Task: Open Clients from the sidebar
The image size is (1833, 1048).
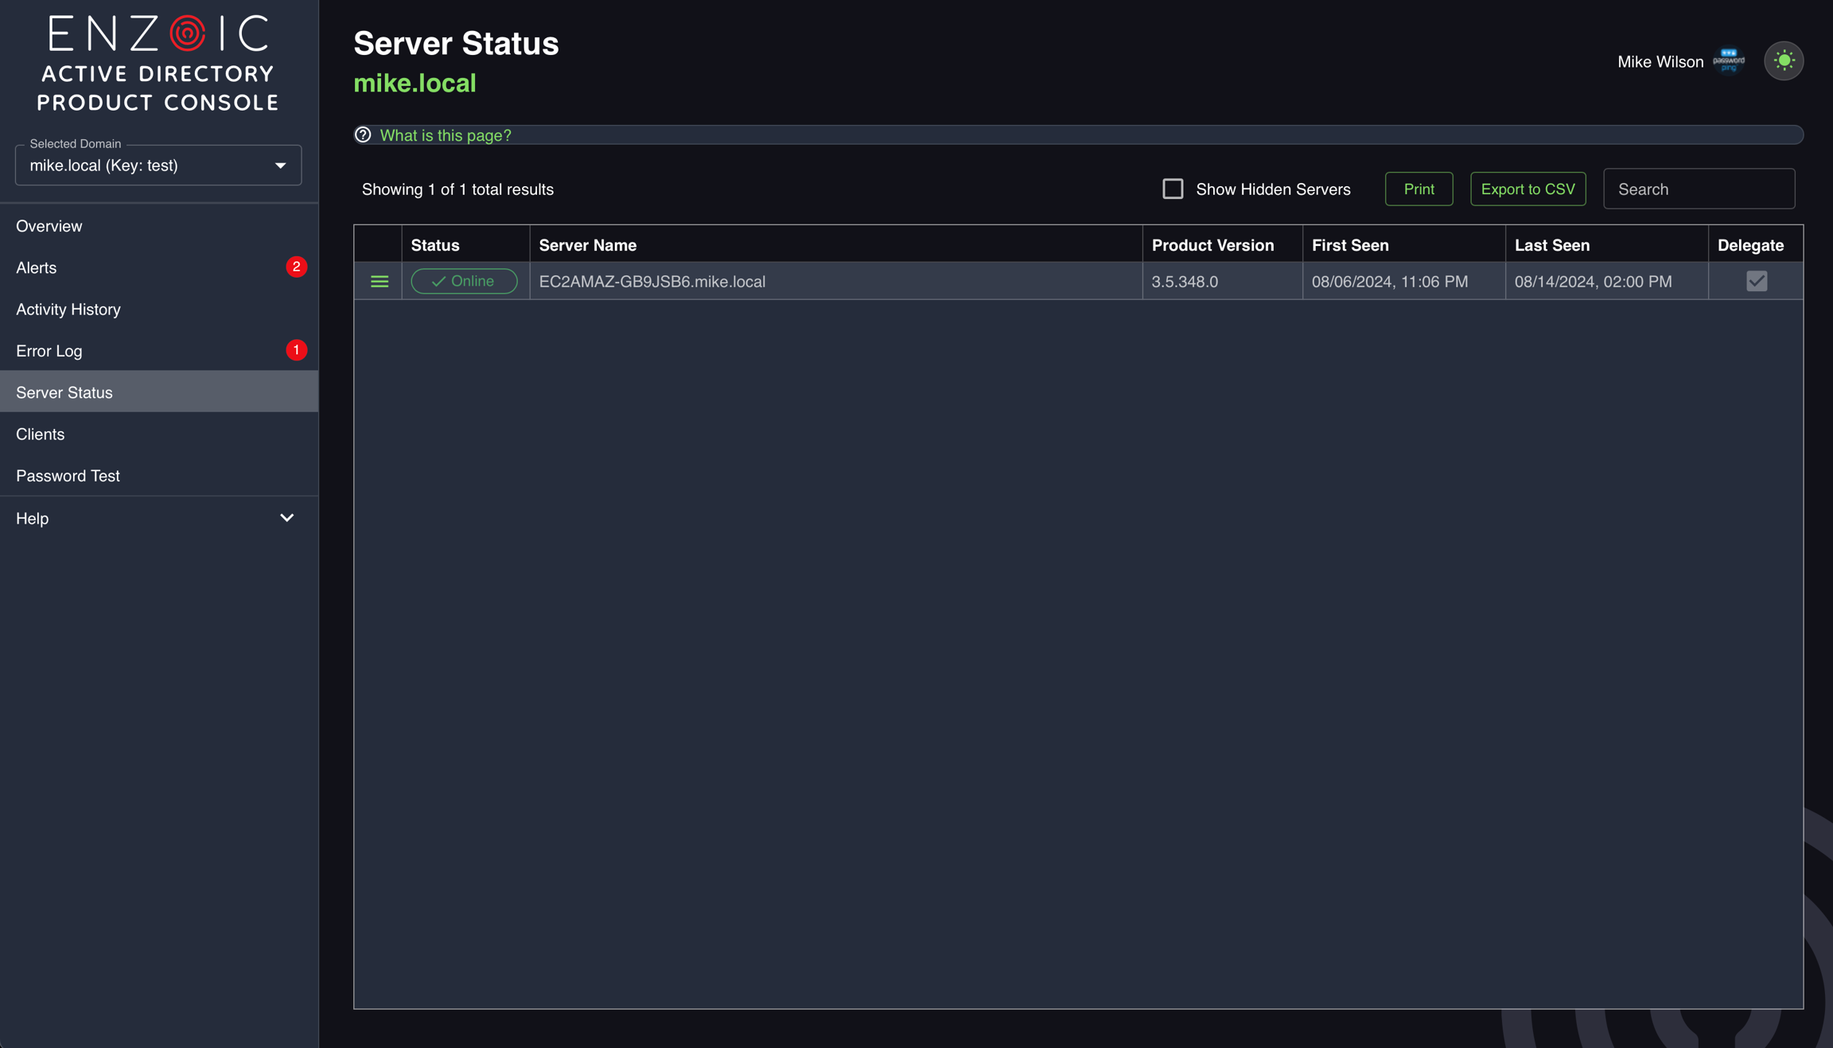Action: coord(40,434)
